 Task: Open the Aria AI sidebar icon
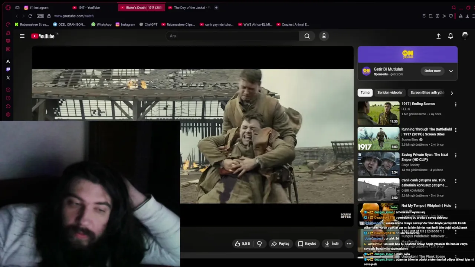coord(8,61)
